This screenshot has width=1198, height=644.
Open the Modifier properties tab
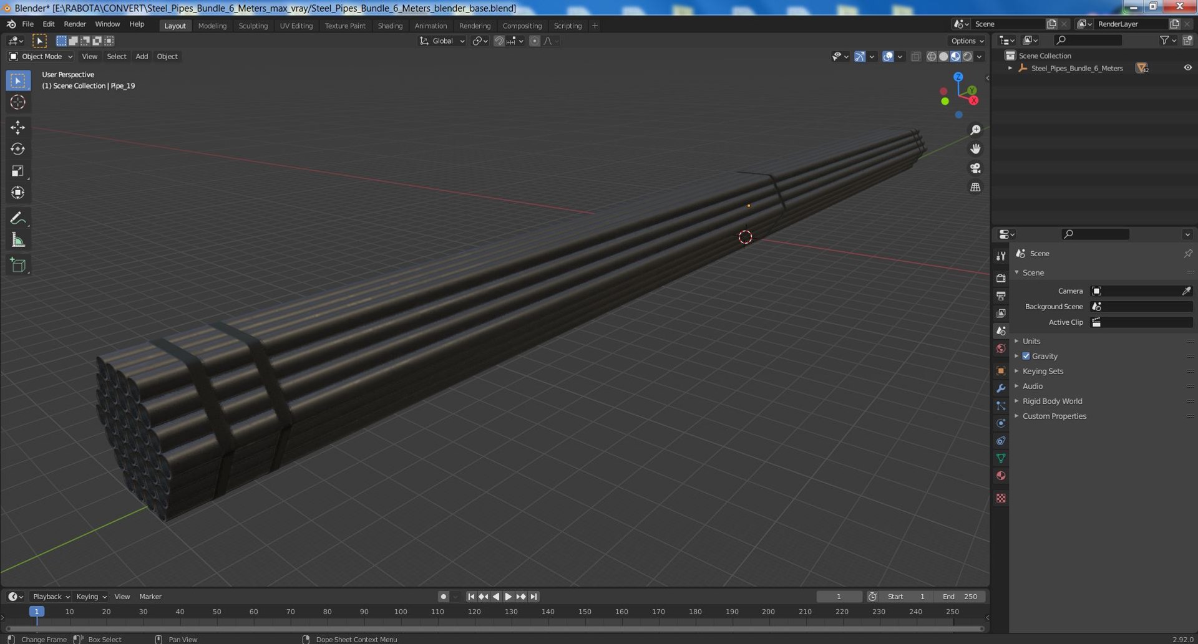[x=1001, y=388]
